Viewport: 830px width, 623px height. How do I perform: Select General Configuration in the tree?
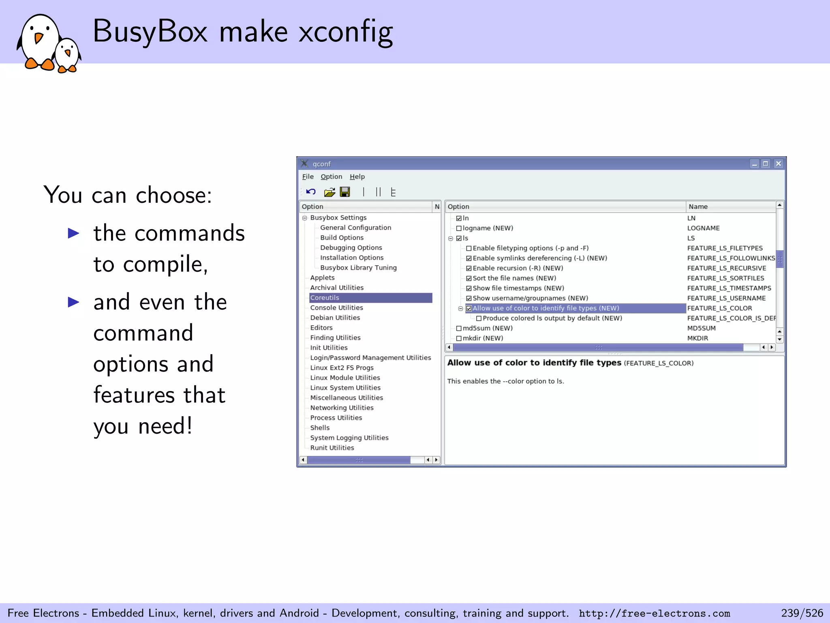355,228
